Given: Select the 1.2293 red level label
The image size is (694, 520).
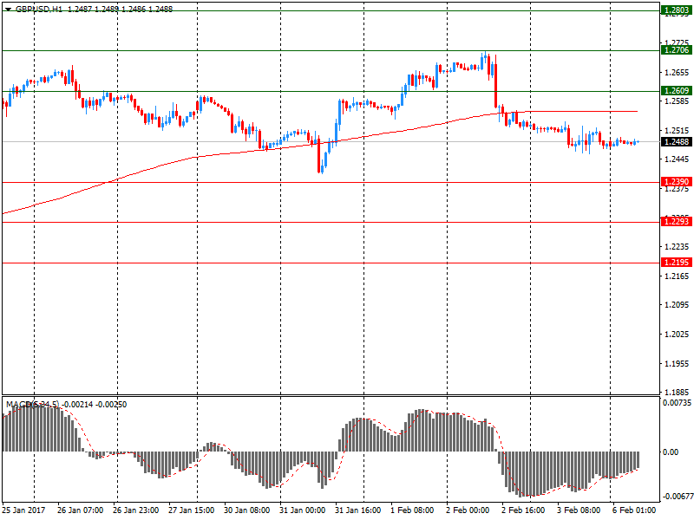Looking at the screenshot, I should 677,222.
